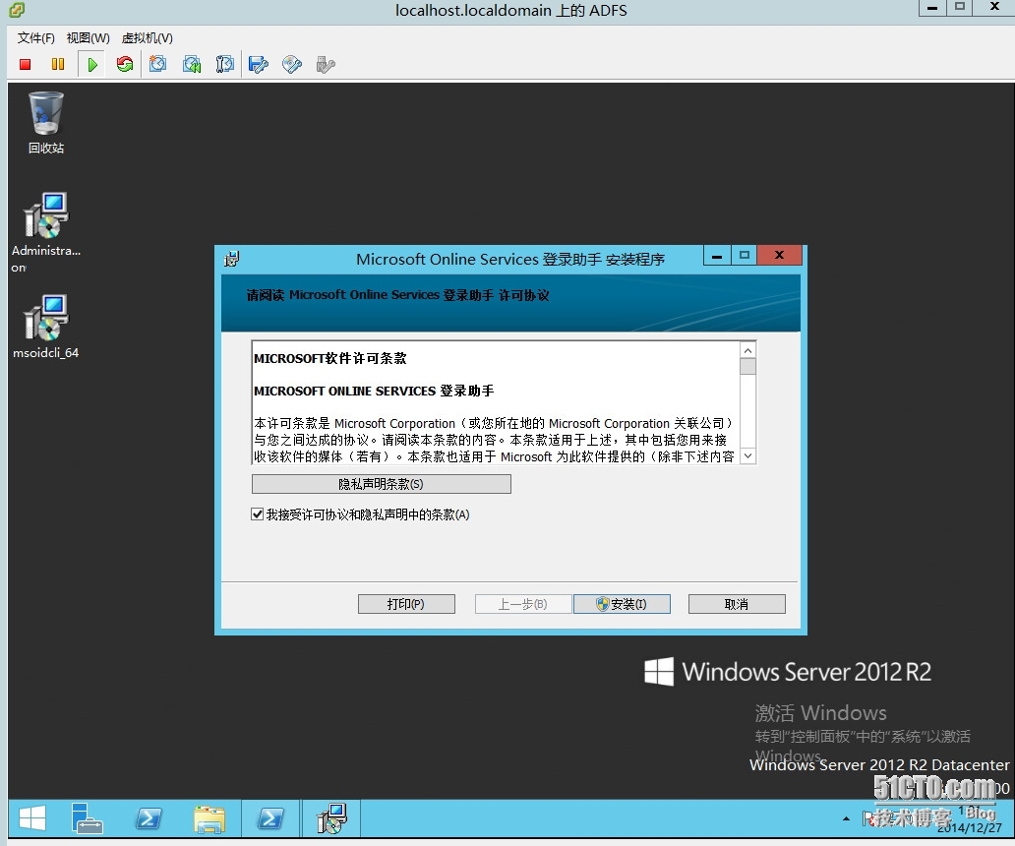Click the MICROSOFT软件许可条款 heading text
This screenshot has height=846, width=1015.
pyautogui.click(x=330, y=359)
